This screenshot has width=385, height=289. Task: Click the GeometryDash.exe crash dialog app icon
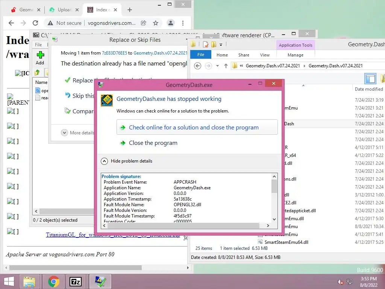(x=107, y=100)
